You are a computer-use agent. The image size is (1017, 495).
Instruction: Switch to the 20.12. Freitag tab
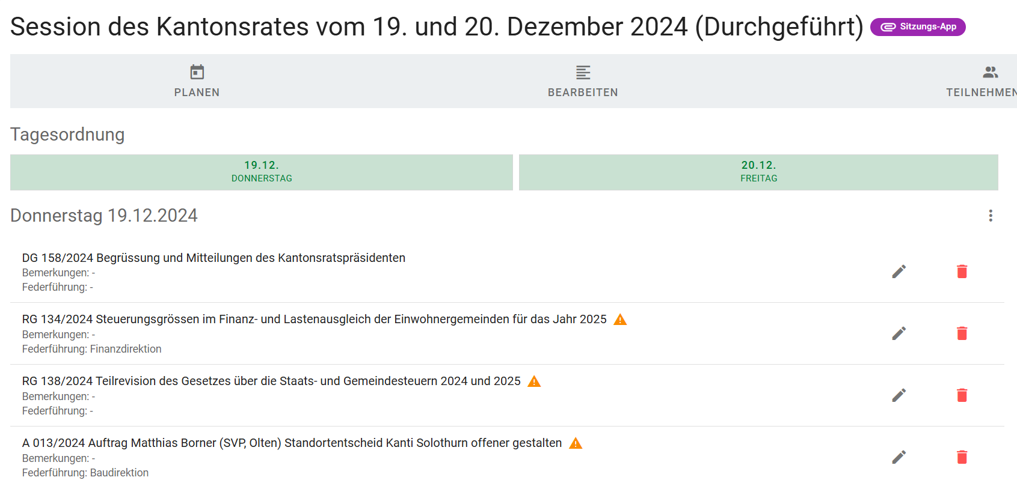[758, 172]
